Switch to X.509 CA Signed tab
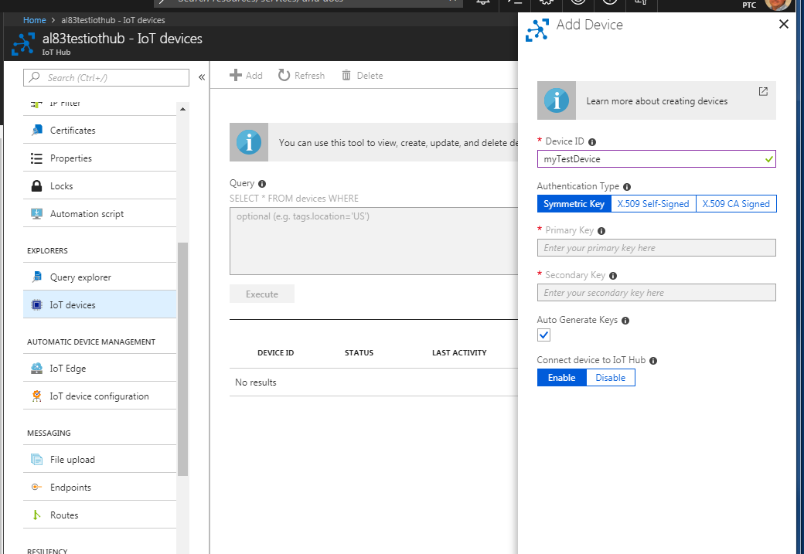 (735, 203)
